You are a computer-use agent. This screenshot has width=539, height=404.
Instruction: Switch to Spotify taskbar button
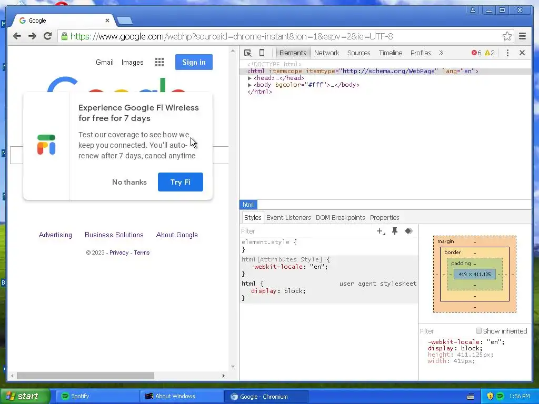[97, 396]
